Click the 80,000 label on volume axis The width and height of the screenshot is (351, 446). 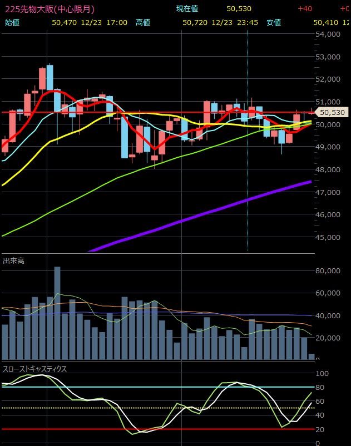click(327, 271)
